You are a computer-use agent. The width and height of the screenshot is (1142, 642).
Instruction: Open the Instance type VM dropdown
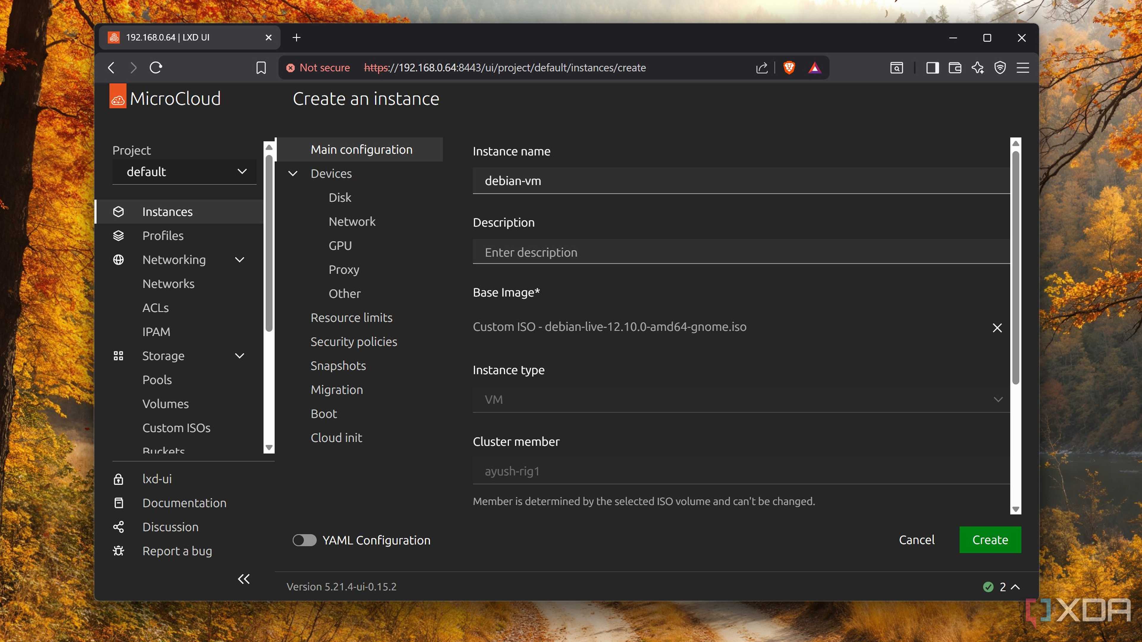coord(741,400)
